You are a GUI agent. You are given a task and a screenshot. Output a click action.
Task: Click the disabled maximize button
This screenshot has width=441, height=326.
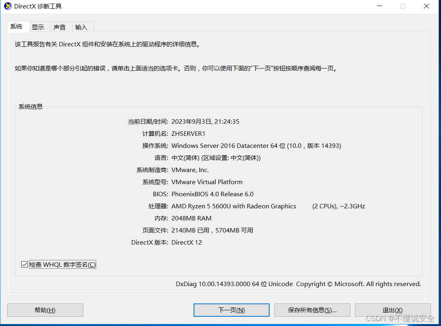(403, 6)
